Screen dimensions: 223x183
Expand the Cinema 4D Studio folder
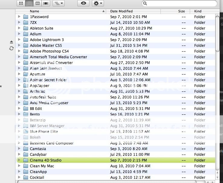[19, 160]
